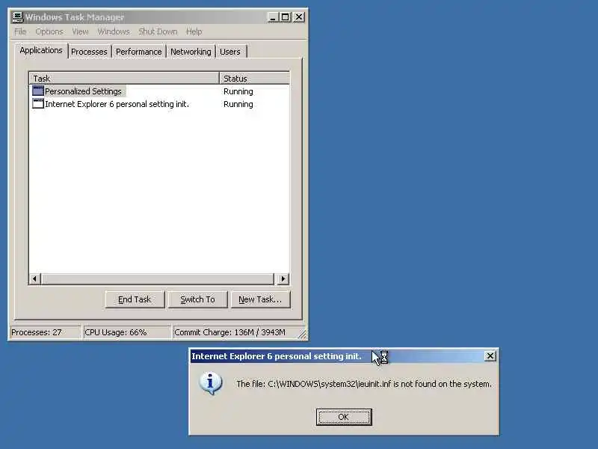598x449 pixels.
Task: Close the Internet Explorer 6 init dialog
Action: coord(490,356)
